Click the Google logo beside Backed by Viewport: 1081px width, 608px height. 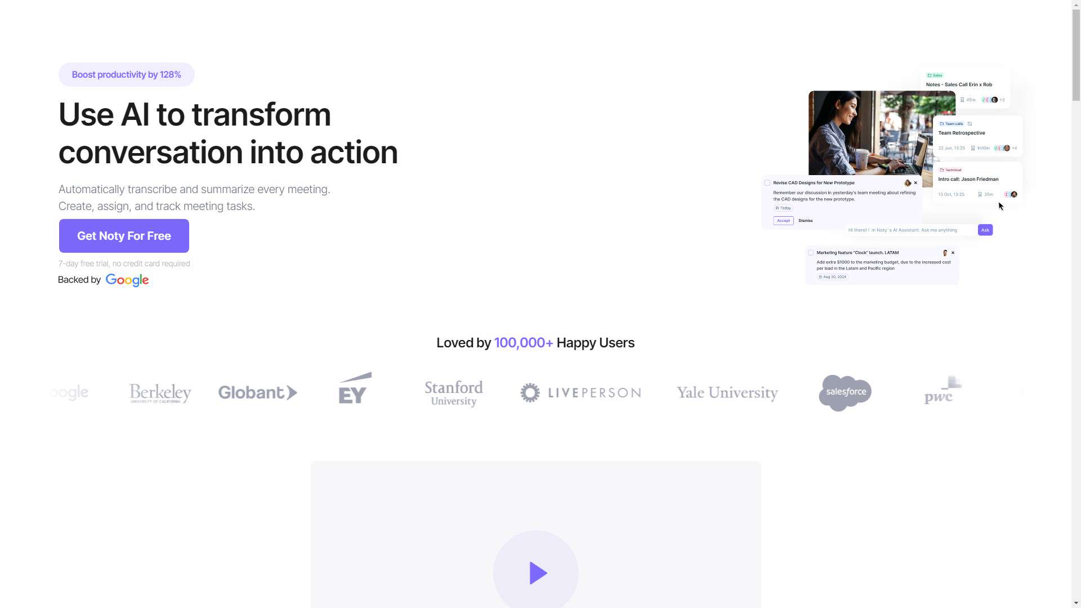tap(127, 280)
